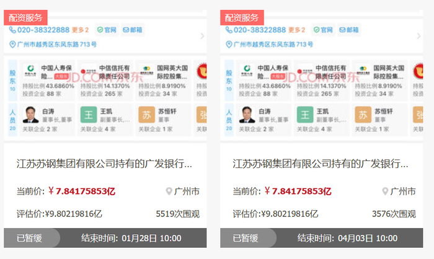Expand company details chevron in the 01月28日 card
The width and height of the screenshot is (434, 259).
tap(202, 36)
